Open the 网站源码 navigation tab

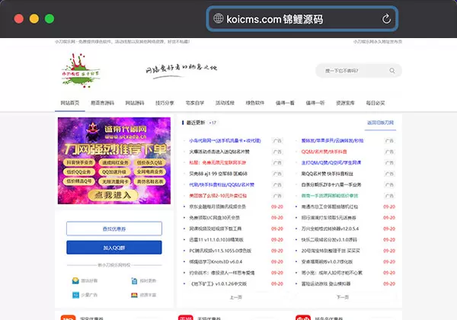coord(135,103)
